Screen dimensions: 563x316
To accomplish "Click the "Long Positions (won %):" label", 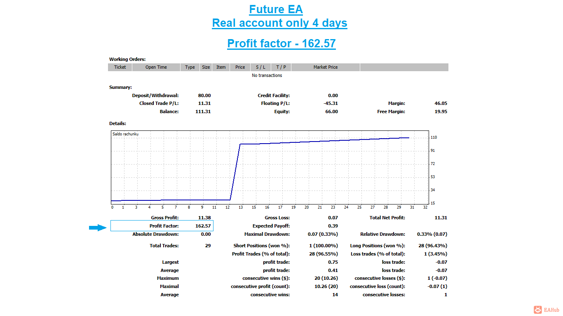I will (378, 246).
